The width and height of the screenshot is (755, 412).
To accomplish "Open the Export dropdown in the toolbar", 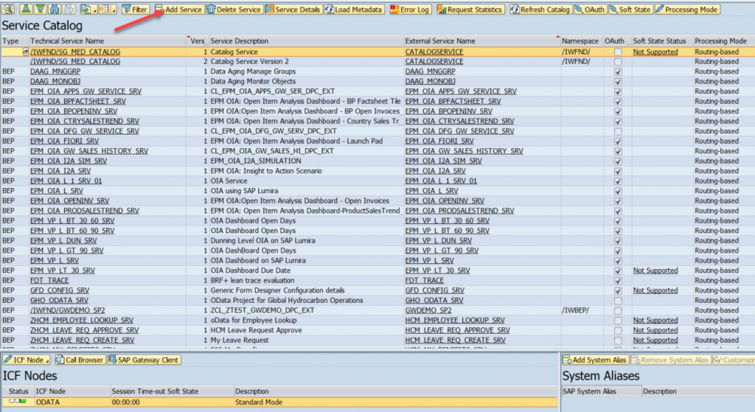I will click(x=88, y=9).
